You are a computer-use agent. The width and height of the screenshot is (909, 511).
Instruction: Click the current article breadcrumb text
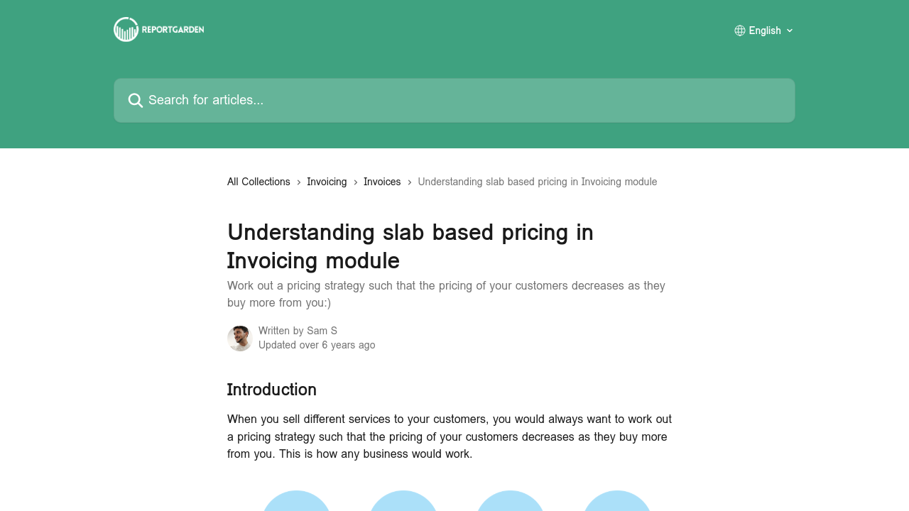coord(537,182)
